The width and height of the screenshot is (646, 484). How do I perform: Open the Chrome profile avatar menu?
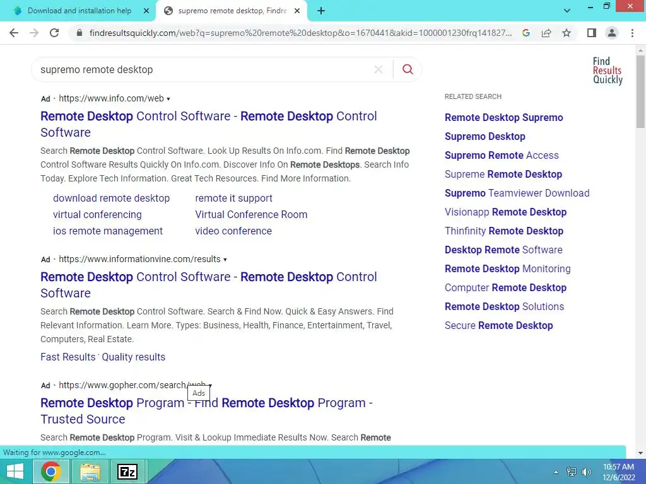(x=612, y=33)
